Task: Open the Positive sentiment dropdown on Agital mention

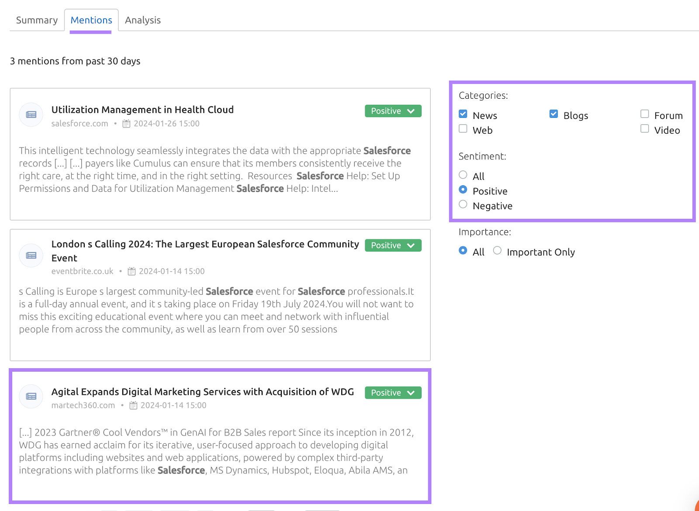Action: point(392,392)
